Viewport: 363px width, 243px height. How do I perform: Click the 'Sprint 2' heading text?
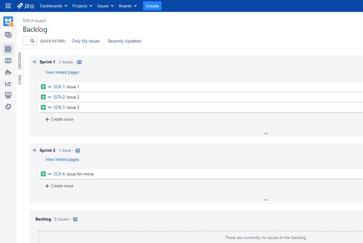coord(47,150)
